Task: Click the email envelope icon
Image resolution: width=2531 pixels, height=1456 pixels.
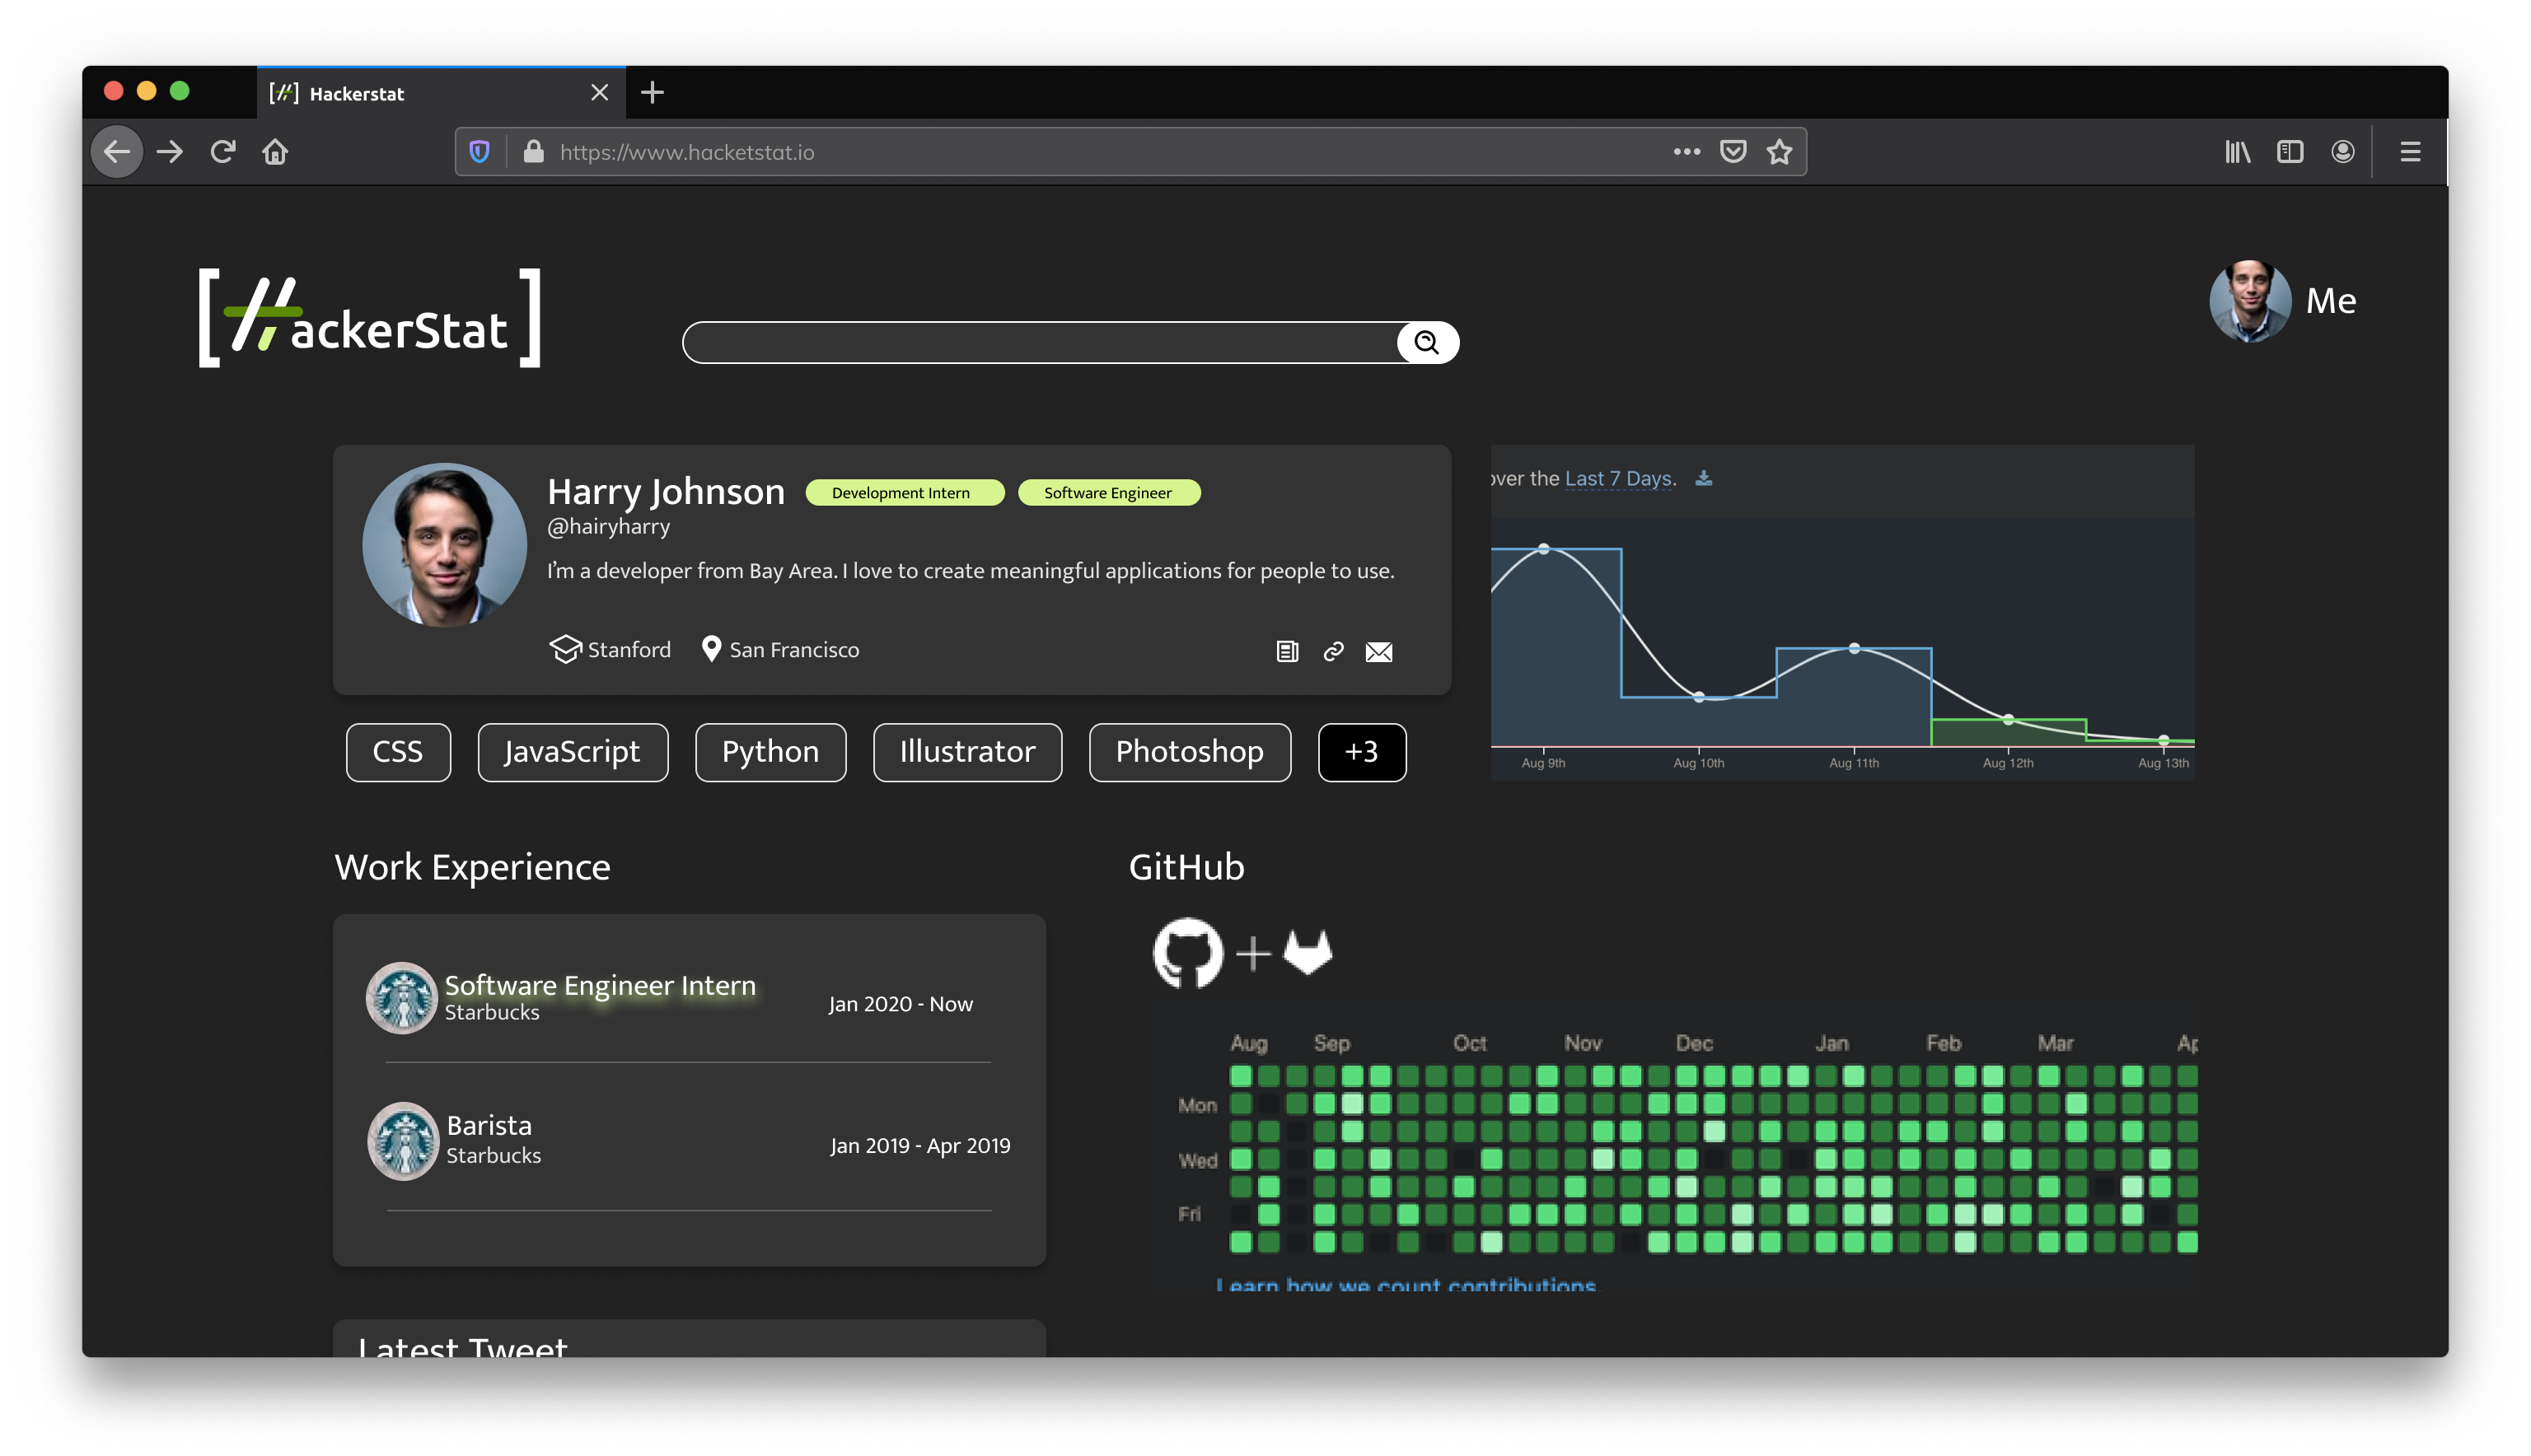Action: pyautogui.click(x=1378, y=652)
